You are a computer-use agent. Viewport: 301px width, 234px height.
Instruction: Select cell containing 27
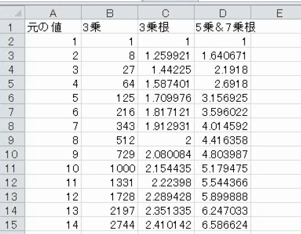tap(109, 69)
